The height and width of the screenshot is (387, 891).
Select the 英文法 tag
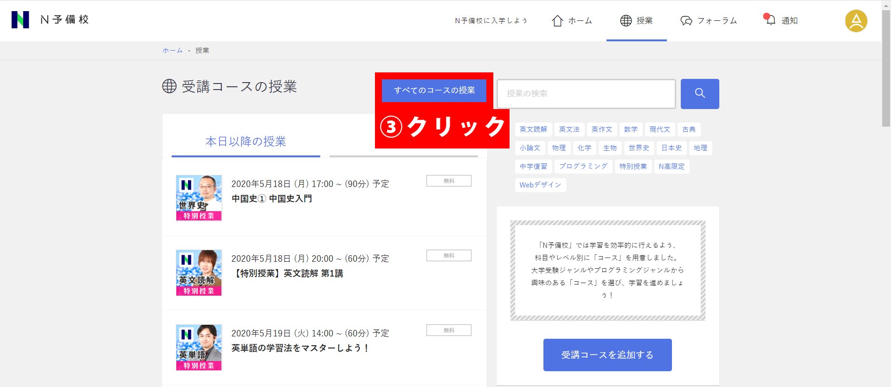(569, 129)
